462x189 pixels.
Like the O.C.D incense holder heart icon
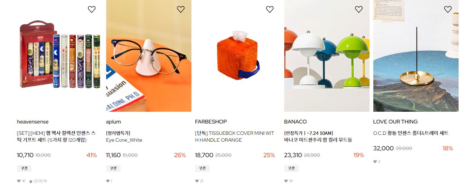(x=448, y=9)
